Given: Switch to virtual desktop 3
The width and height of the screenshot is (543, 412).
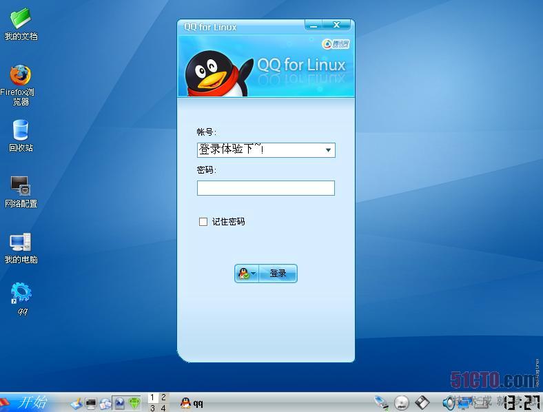Looking at the screenshot, I should click(152, 407).
